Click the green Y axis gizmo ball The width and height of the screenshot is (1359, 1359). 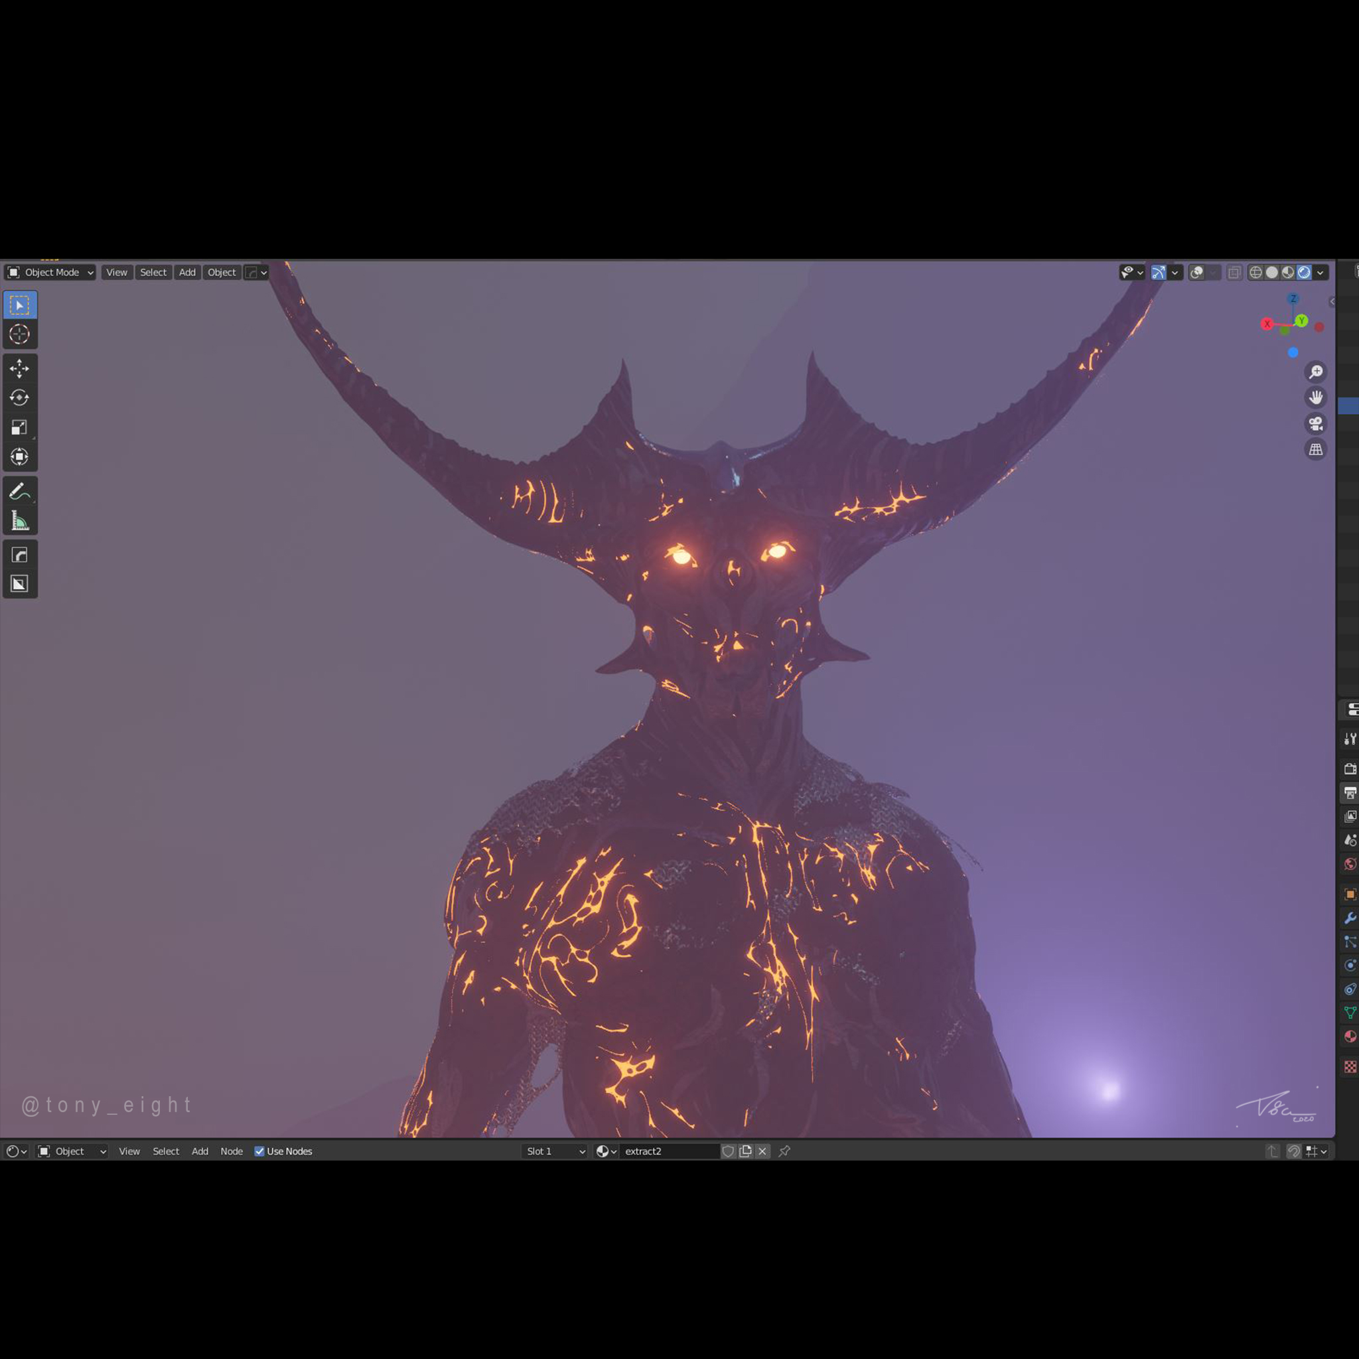1301,321
